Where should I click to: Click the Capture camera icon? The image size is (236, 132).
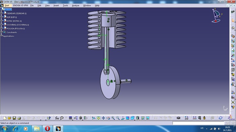click(178, 118)
